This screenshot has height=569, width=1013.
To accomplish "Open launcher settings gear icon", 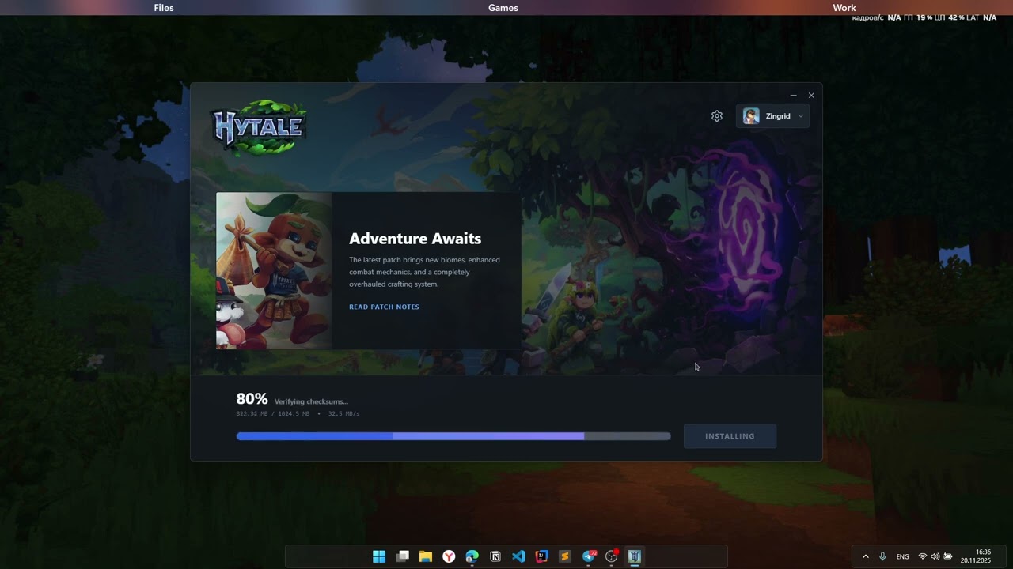I will click(x=717, y=116).
